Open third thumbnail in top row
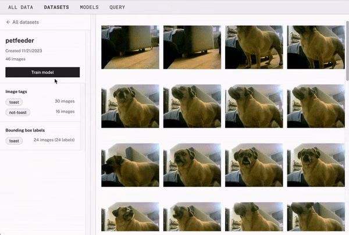The height and width of the screenshot is (235, 349). [x=254, y=47]
